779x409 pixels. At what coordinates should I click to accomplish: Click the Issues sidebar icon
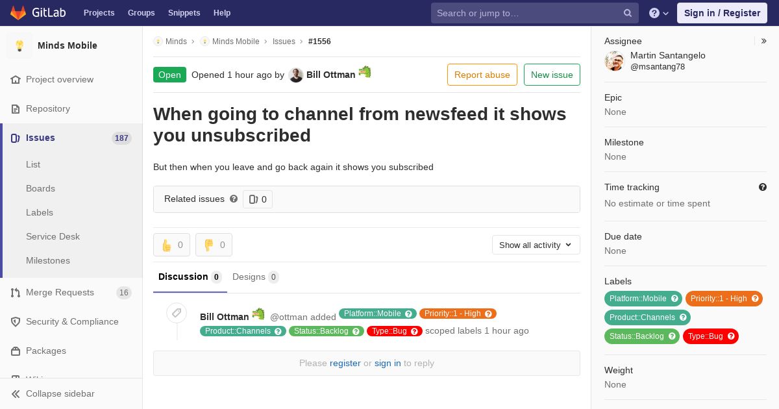[x=16, y=138]
